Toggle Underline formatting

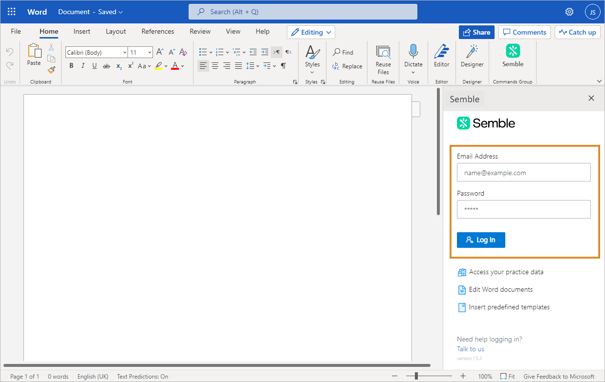coord(94,66)
